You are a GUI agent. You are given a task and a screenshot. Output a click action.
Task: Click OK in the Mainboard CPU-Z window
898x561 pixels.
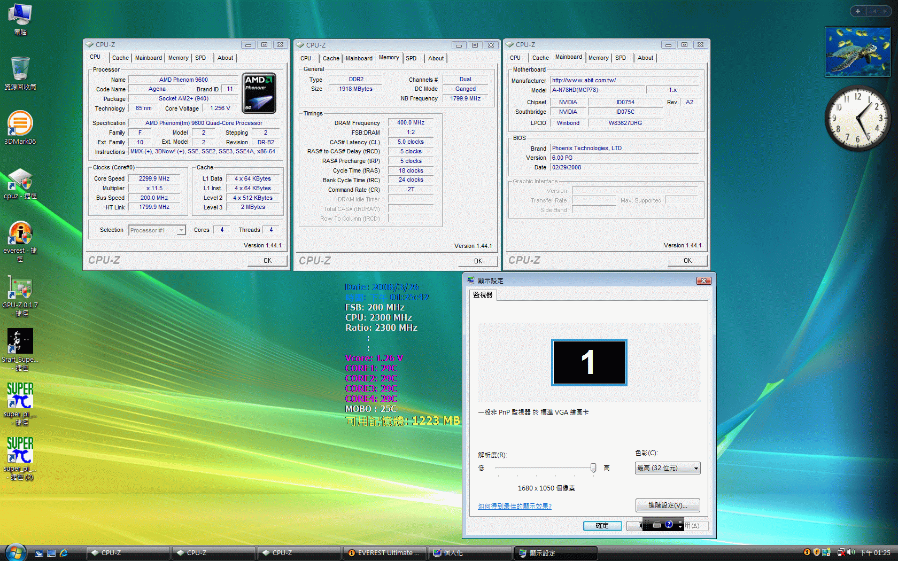click(x=687, y=261)
